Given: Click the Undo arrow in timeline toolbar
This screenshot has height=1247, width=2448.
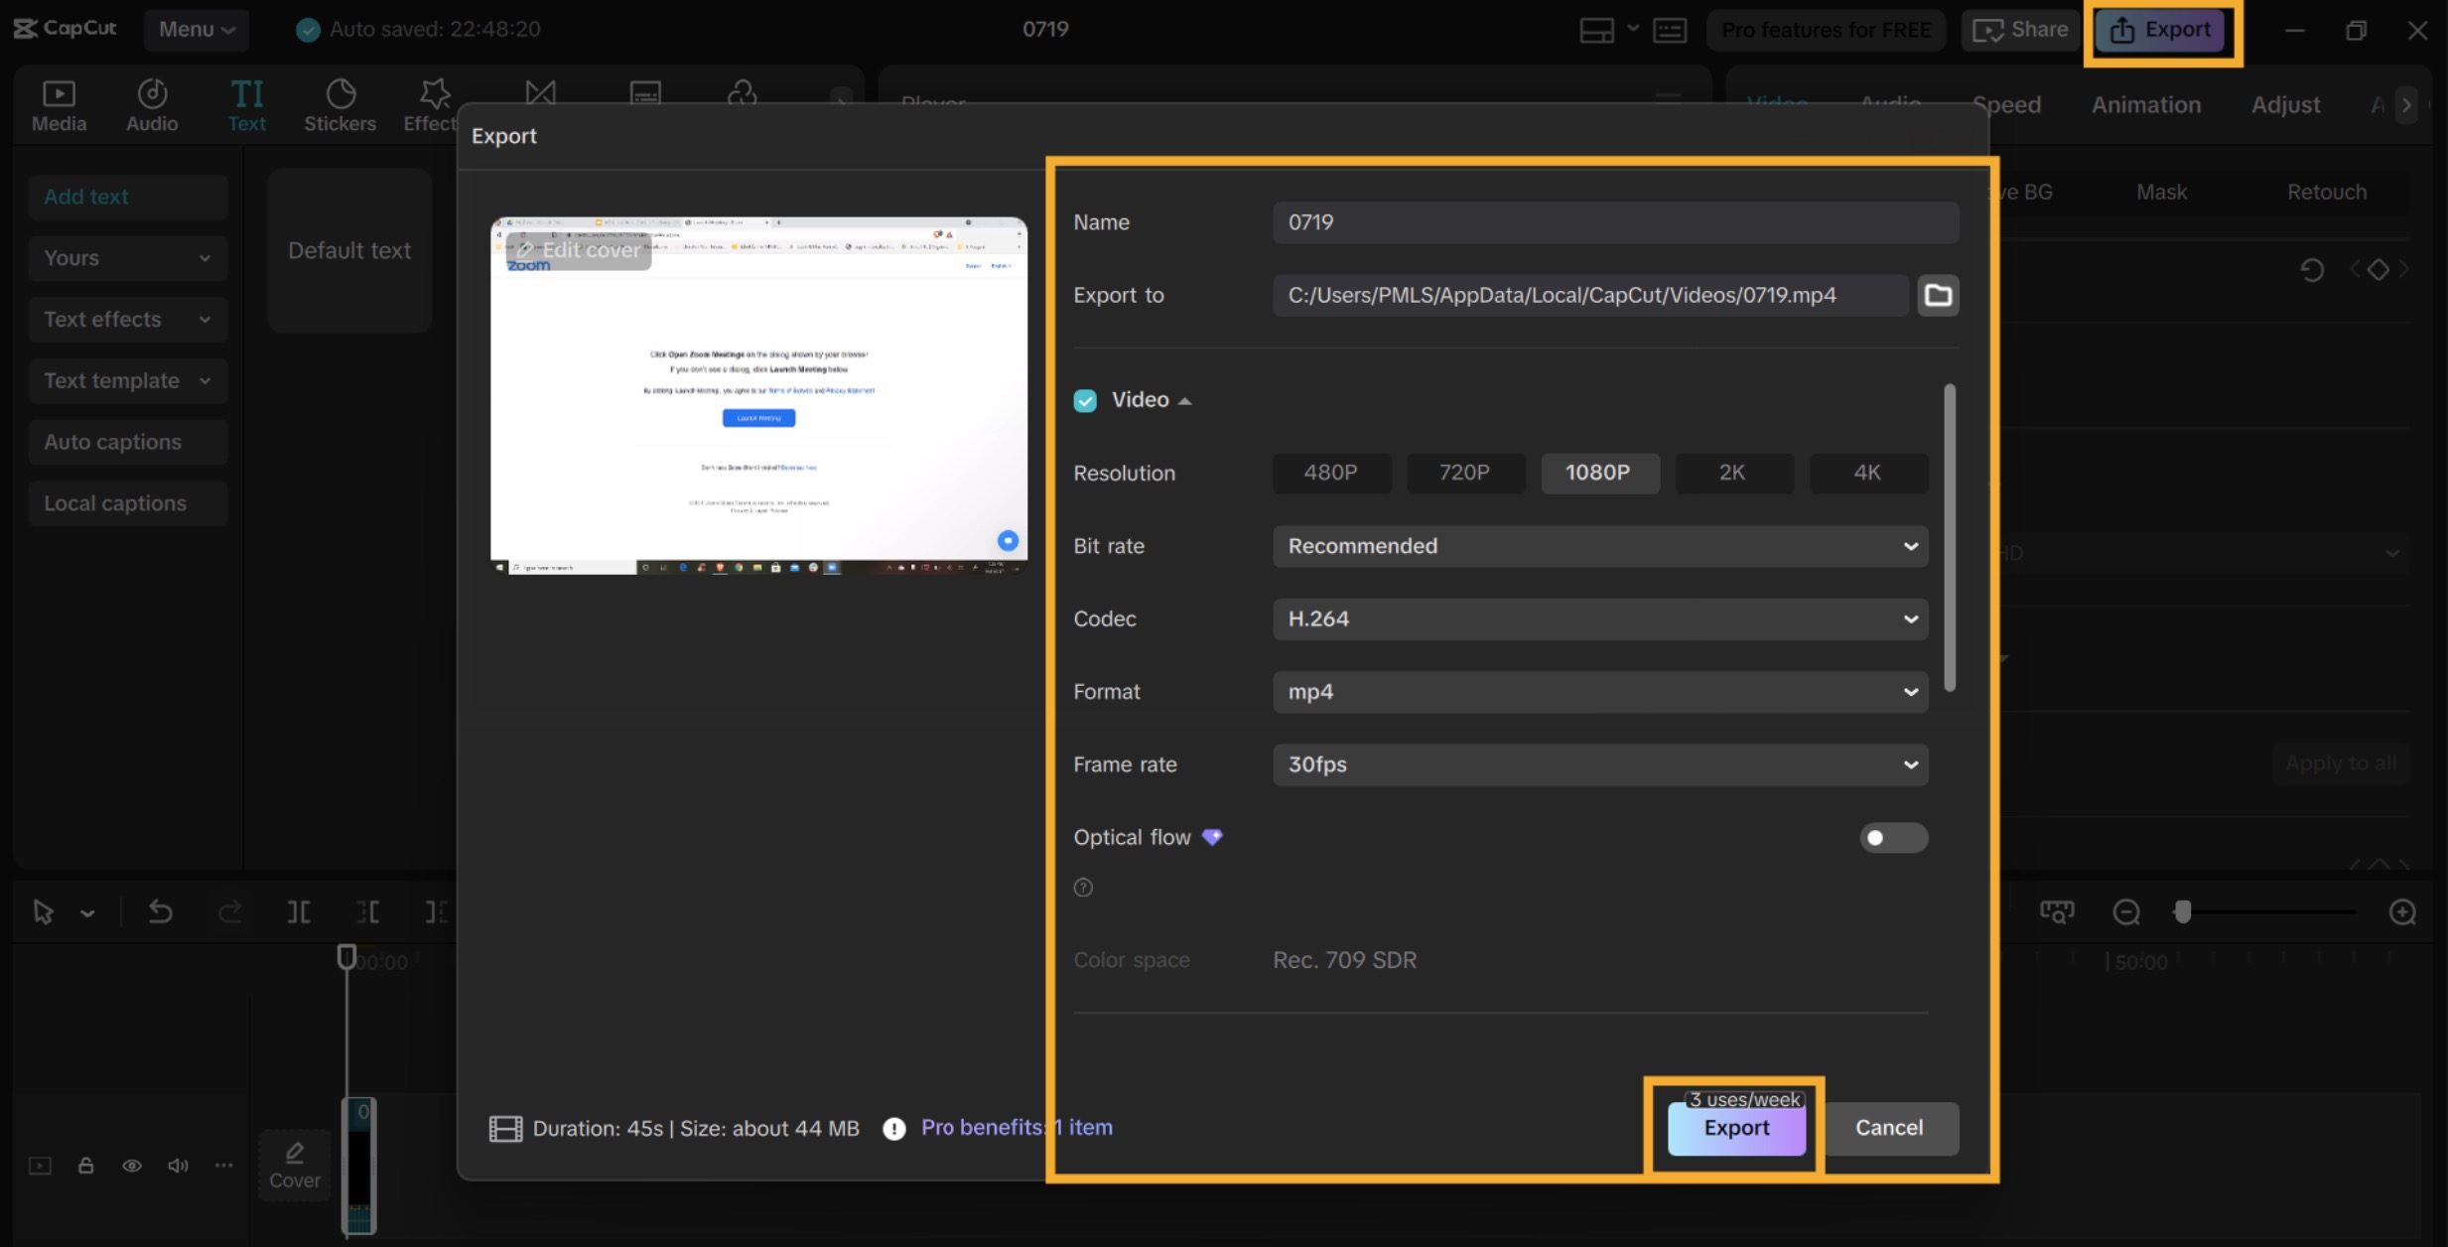Looking at the screenshot, I should [x=160, y=911].
